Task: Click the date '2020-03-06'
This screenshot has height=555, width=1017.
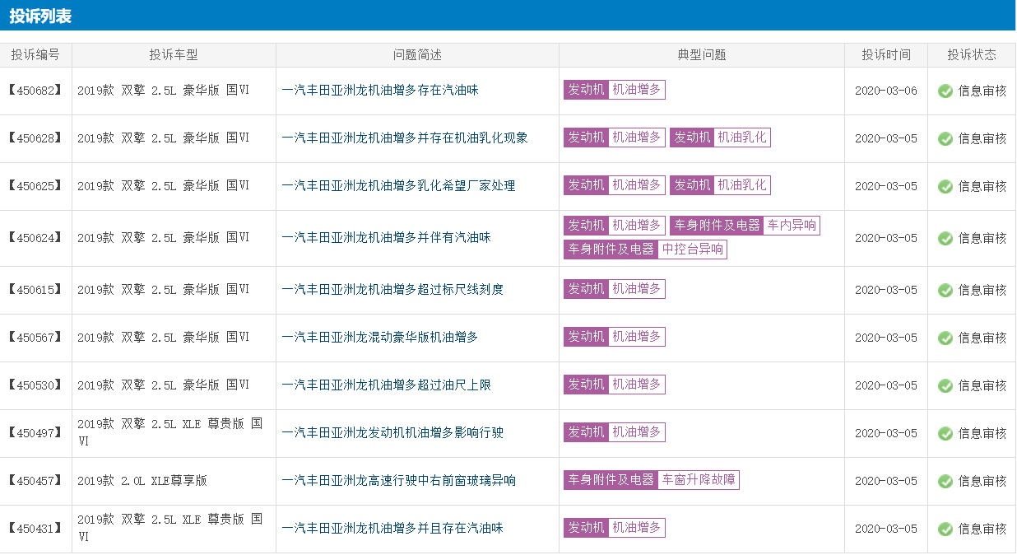Action: pyautogui.click(x=886, y=91)
